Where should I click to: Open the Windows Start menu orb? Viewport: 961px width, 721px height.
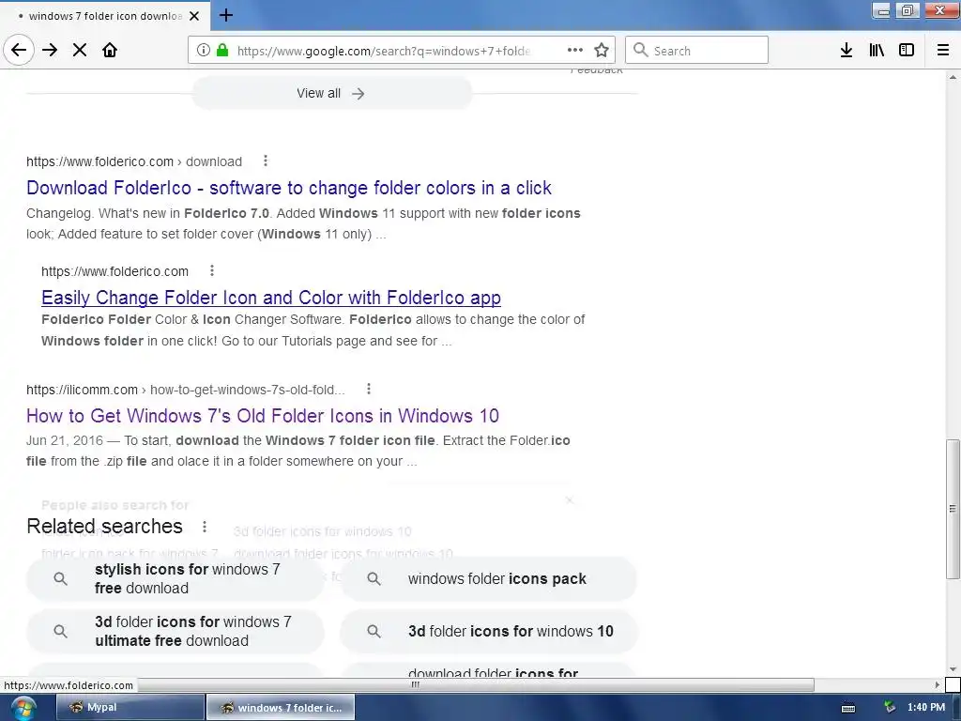23,708
